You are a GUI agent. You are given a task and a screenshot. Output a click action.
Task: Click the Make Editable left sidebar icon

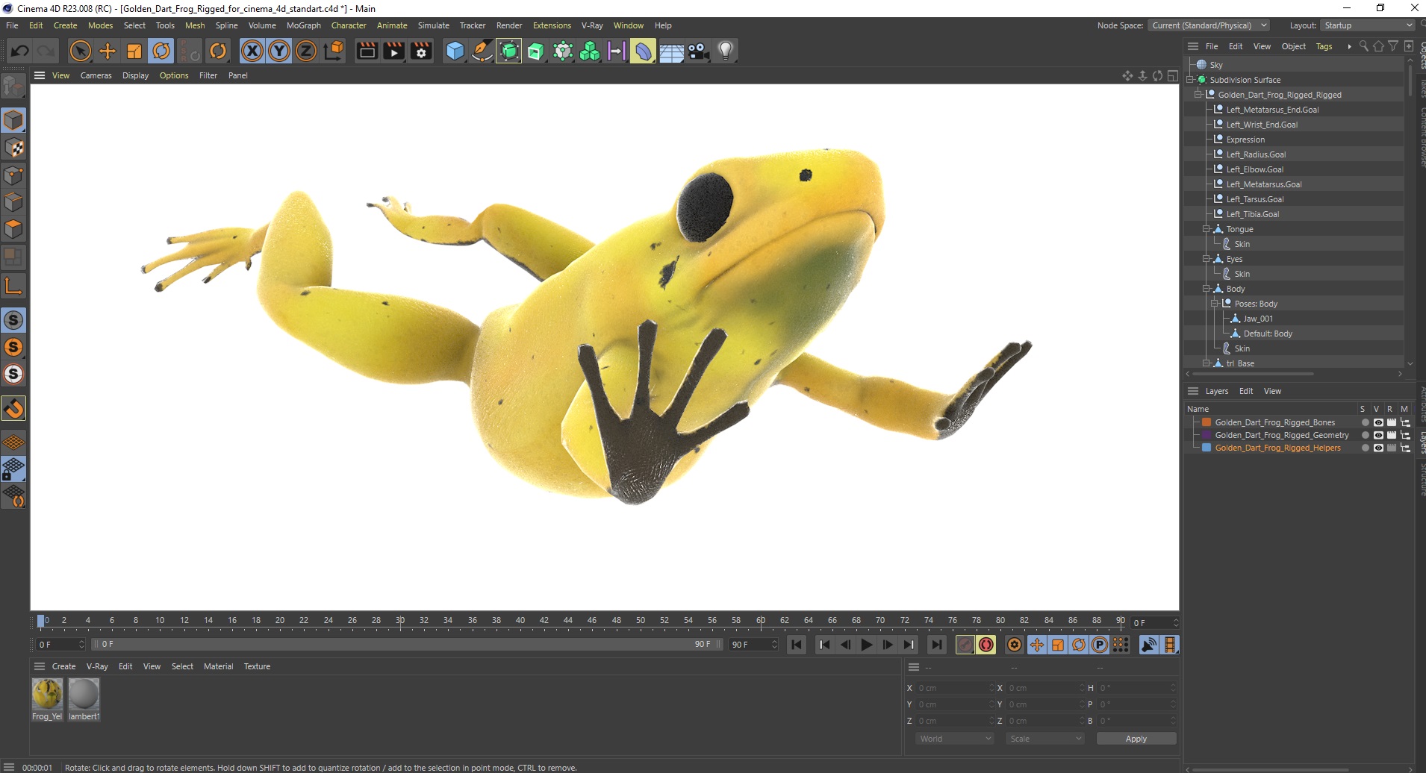13,87
